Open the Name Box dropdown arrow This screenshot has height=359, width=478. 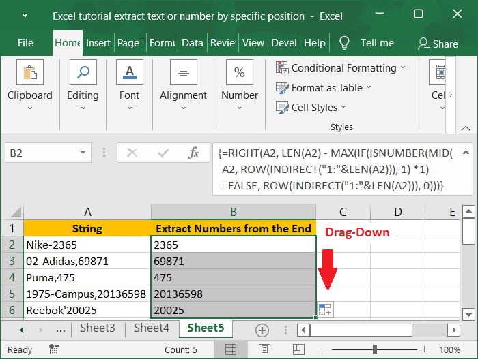(x=84, y=153)
